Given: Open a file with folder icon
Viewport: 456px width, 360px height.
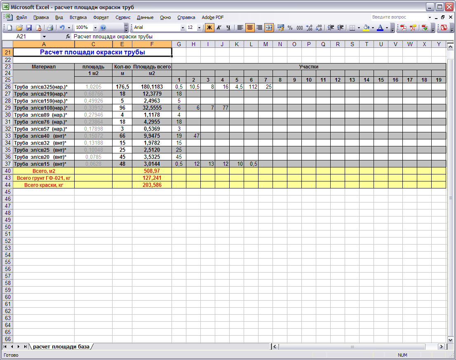Looking at the screenshot, I should [19, 28].
